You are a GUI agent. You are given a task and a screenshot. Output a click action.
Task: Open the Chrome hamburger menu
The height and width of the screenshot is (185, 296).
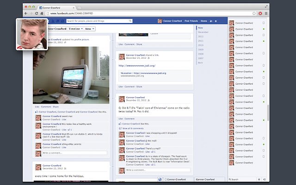coord(266,13)
